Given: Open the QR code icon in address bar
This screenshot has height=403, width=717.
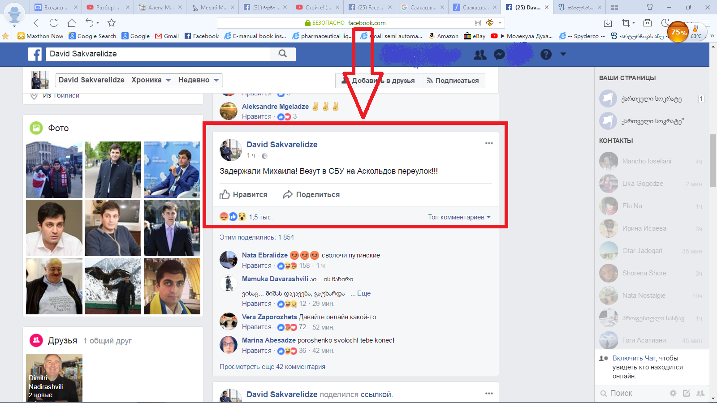Looking at the screenshot, I should click(x=478, y=23).
